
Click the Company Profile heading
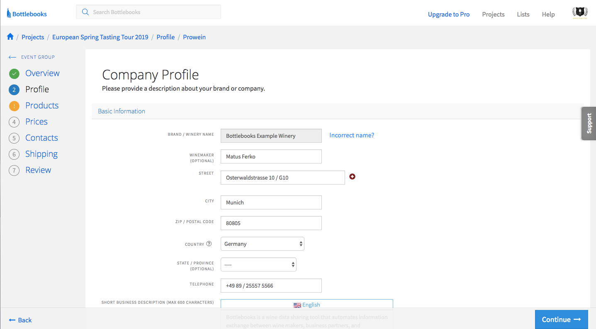(x=151, y=74)
